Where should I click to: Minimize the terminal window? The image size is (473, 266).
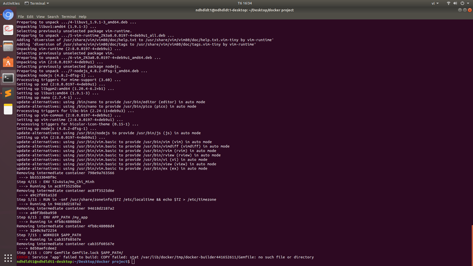coord(460,10)
